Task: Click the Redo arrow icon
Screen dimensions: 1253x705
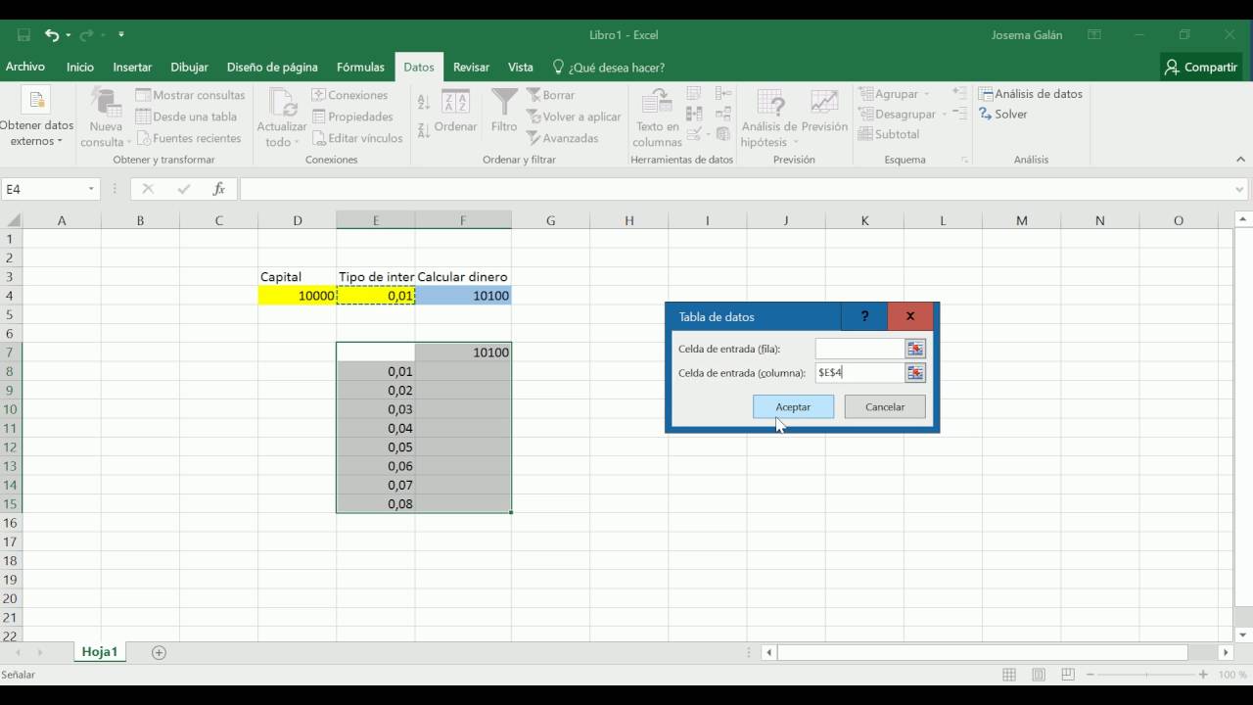Action: pos(86,35)
